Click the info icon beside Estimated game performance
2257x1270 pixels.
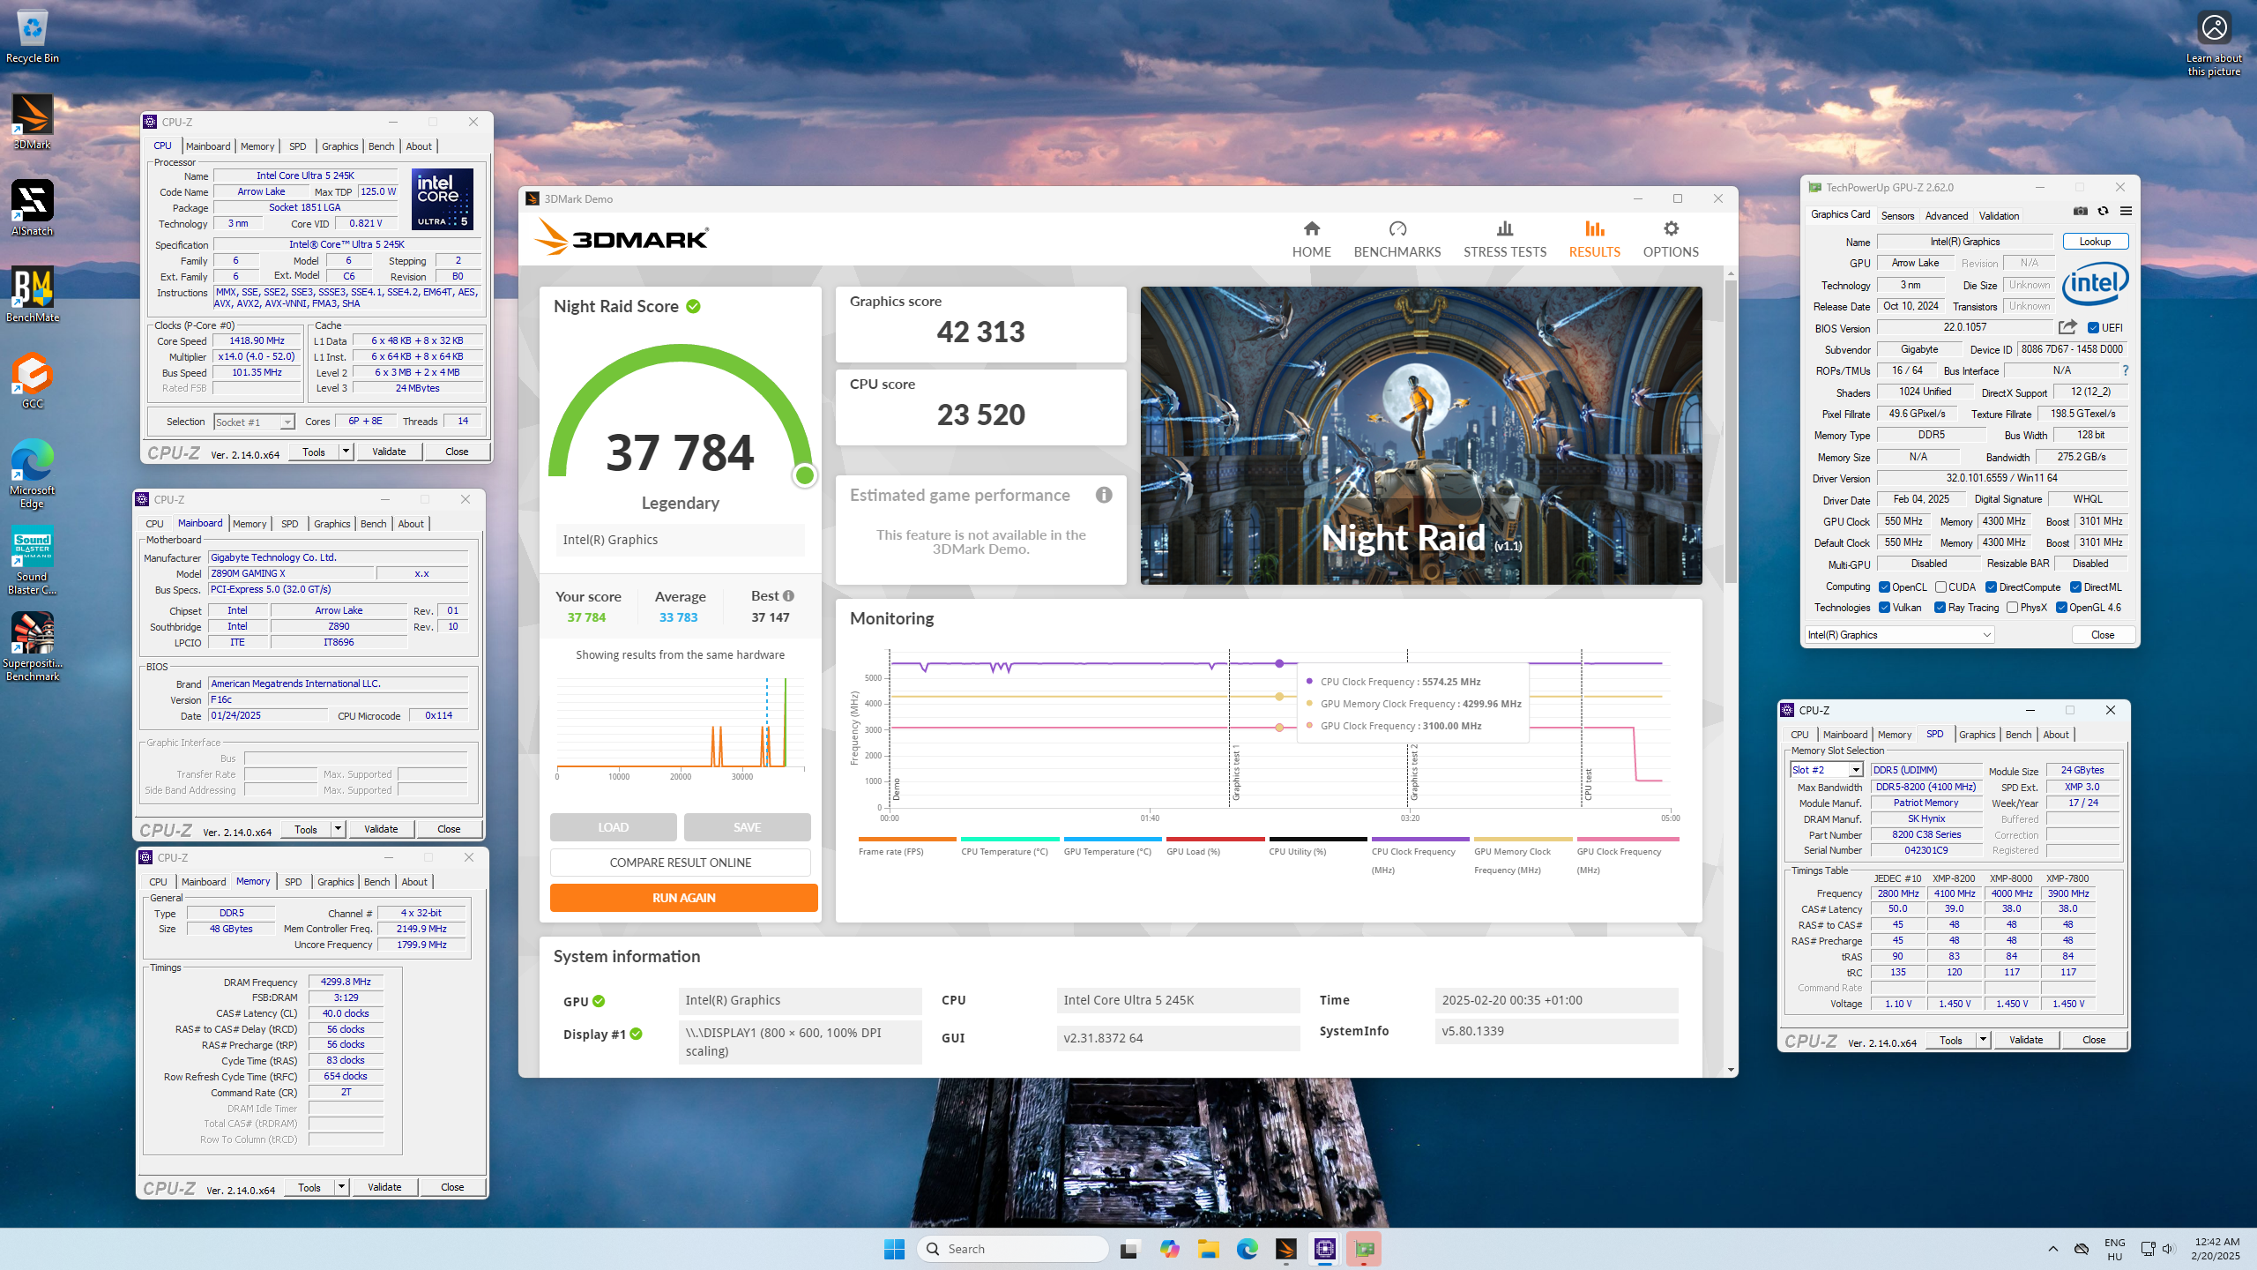[1104, 495]
